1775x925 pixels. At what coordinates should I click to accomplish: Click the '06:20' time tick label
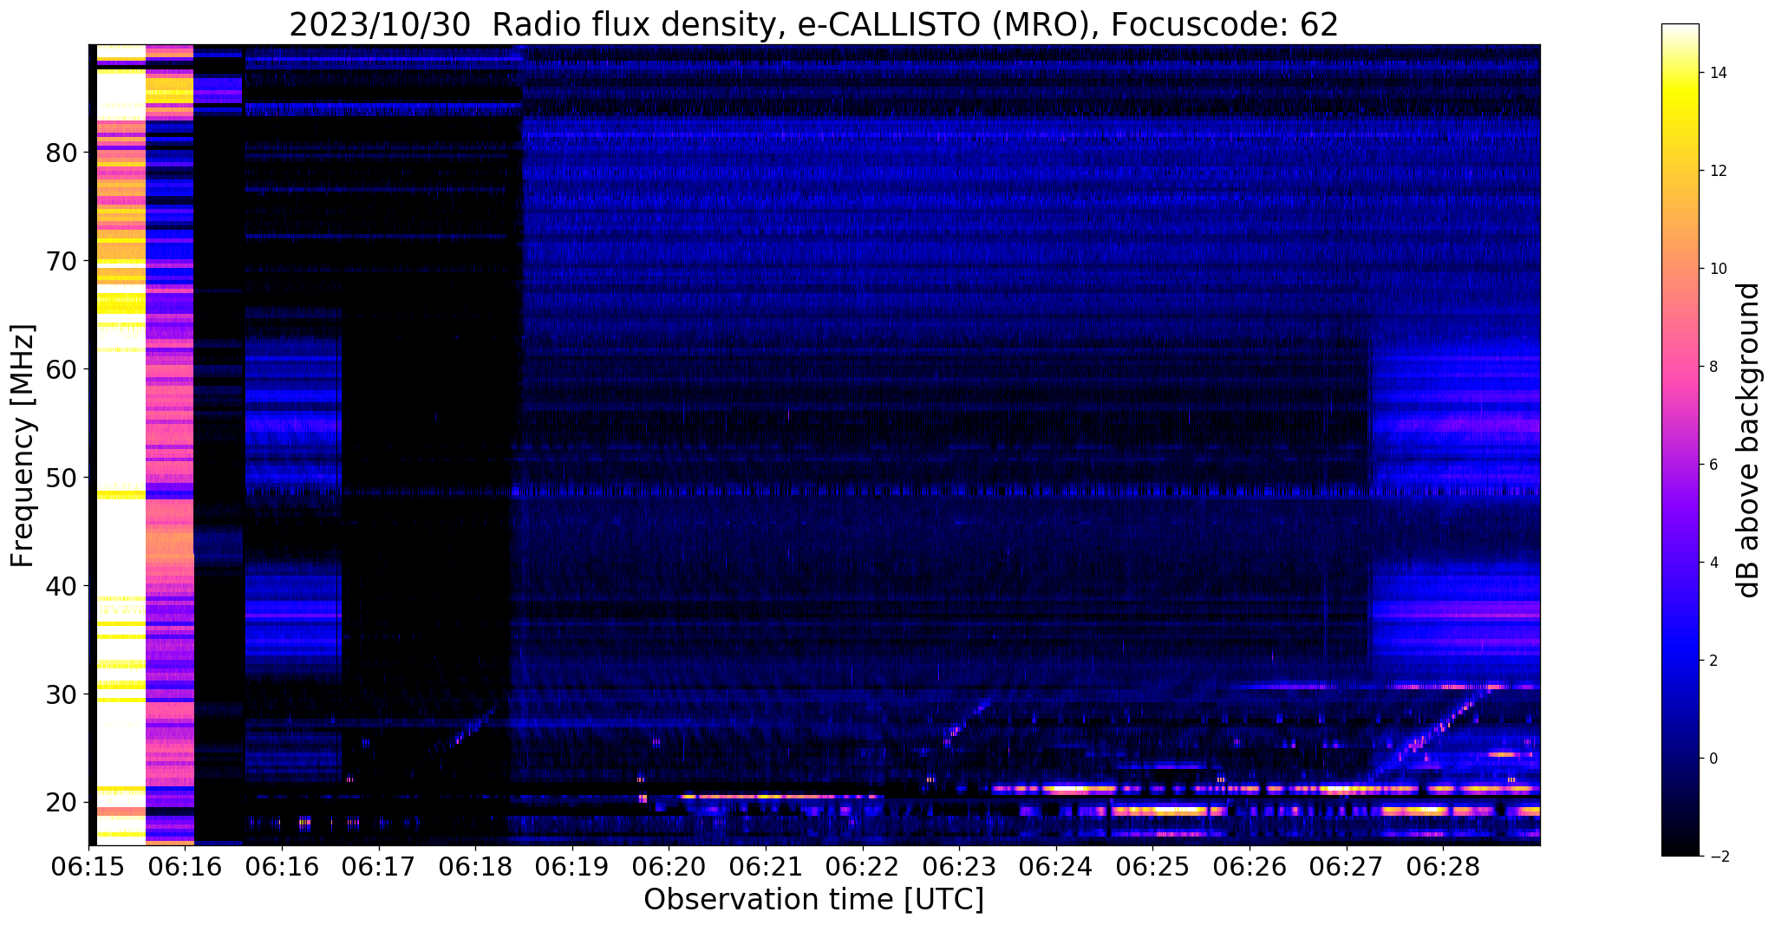[x=669, y=866]
